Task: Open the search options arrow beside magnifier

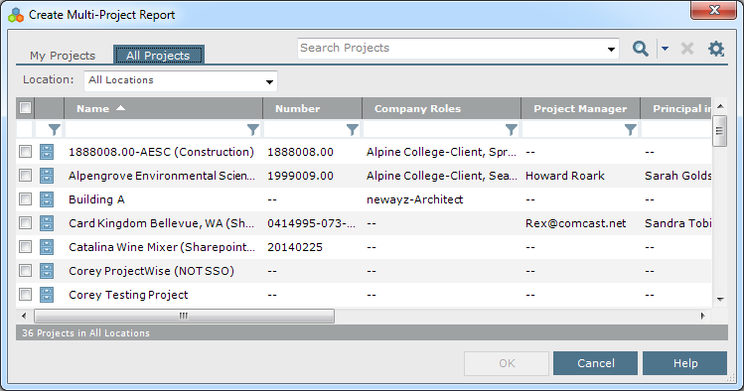Action: tap(665, 49)
